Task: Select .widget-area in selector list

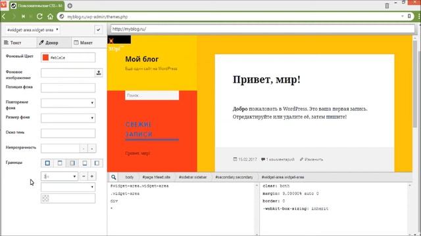Action: tap(125, 193)
